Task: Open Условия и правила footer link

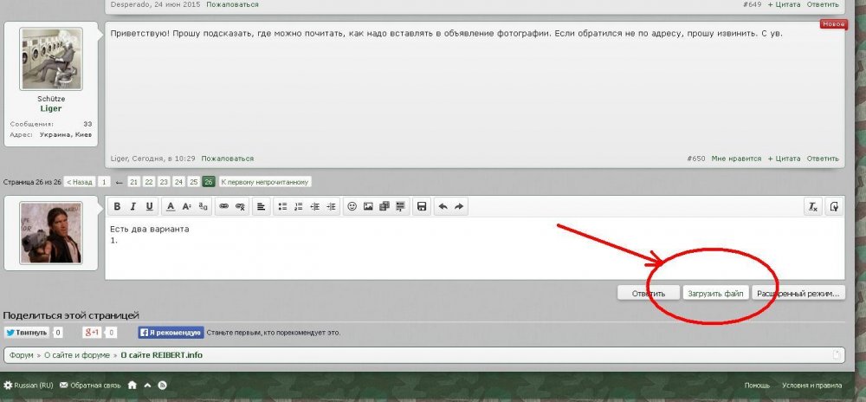Action: [x=812, y=386]
